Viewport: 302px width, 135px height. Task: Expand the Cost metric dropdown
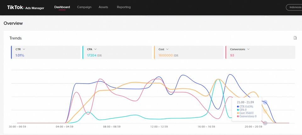coord(167,49)
